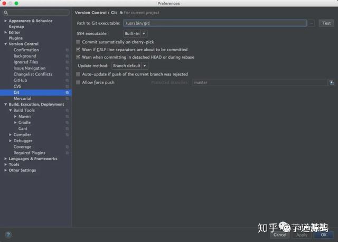Click OK to confirm preferences

tap(324, 235)
